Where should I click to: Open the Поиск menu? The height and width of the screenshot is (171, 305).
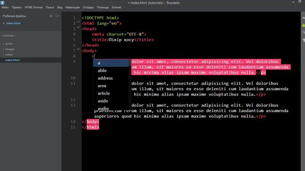[50, 8]
